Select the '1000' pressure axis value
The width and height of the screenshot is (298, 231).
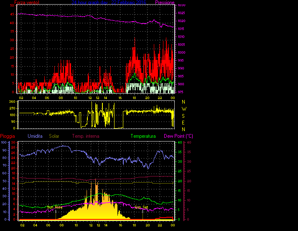(181, 52)
